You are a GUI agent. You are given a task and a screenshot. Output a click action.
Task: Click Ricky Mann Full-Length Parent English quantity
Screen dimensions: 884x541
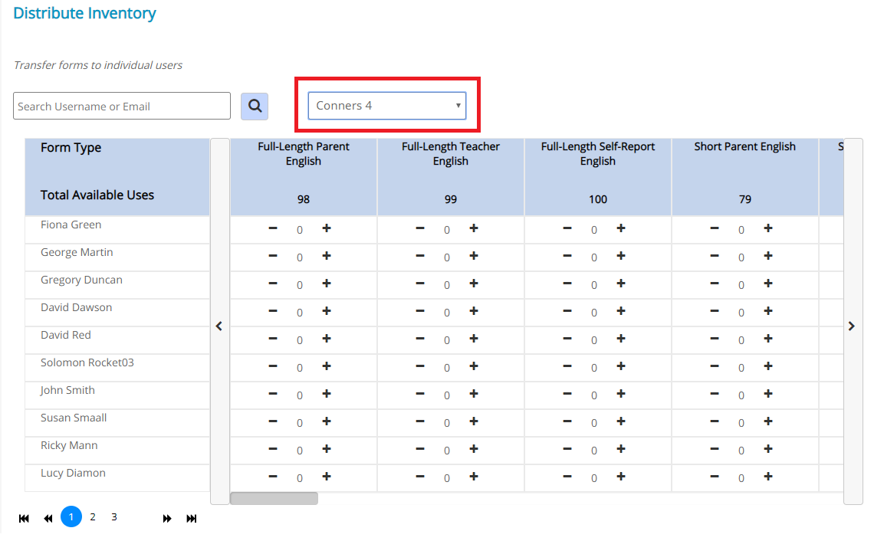[x=299, y=451]
